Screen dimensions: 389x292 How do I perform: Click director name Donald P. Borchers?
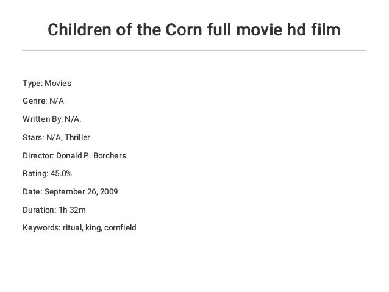pyautogui.click(x=91, y=156)
